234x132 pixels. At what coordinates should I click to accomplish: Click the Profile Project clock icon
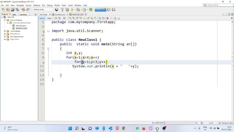pyautogui.click(x=84, y=10)
